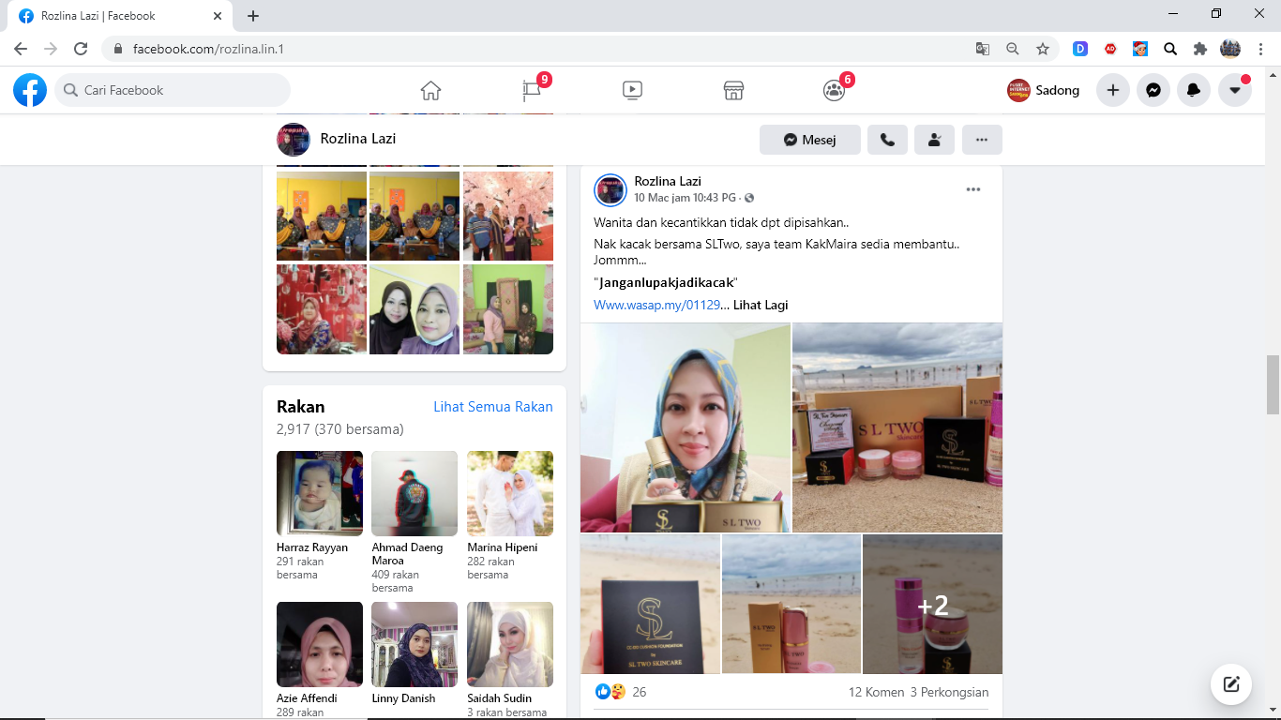Open Messenger icon in top bar

1153,90
